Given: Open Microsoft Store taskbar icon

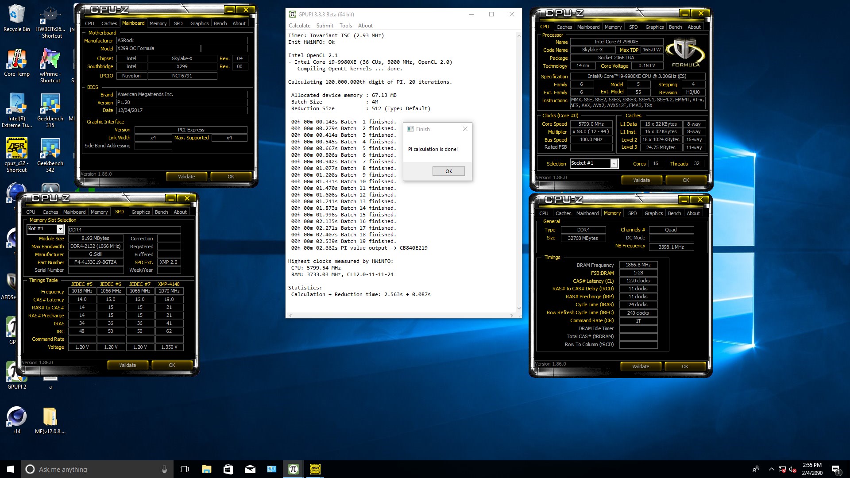Looking at the screenshot, I should point(228,469).
